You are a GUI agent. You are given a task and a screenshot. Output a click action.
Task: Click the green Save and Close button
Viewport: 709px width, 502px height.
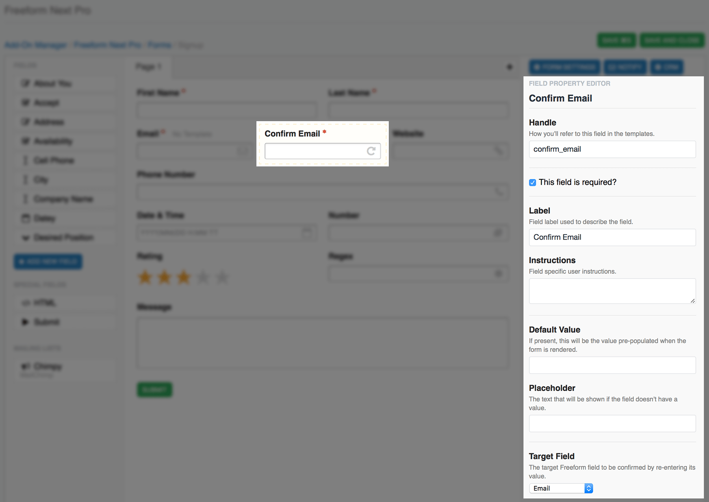click(672, 40)
